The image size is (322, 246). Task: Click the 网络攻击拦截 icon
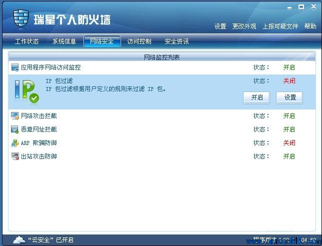pyautogui.click(x=15, y=116)
